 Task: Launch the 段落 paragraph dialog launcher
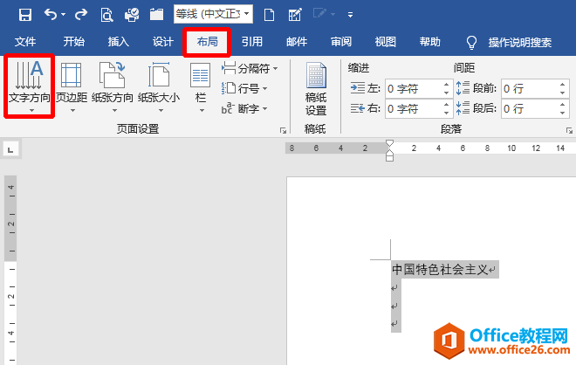click(569, 130)
